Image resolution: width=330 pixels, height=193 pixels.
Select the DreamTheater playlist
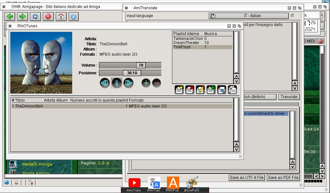tap(186, 43)
